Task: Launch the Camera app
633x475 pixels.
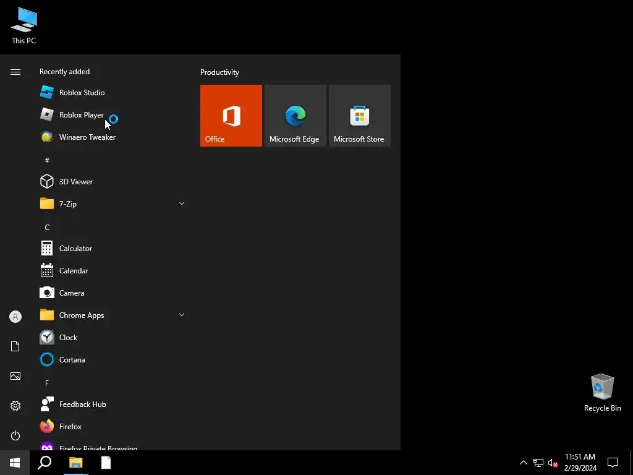Action: [x=113, y=293]
